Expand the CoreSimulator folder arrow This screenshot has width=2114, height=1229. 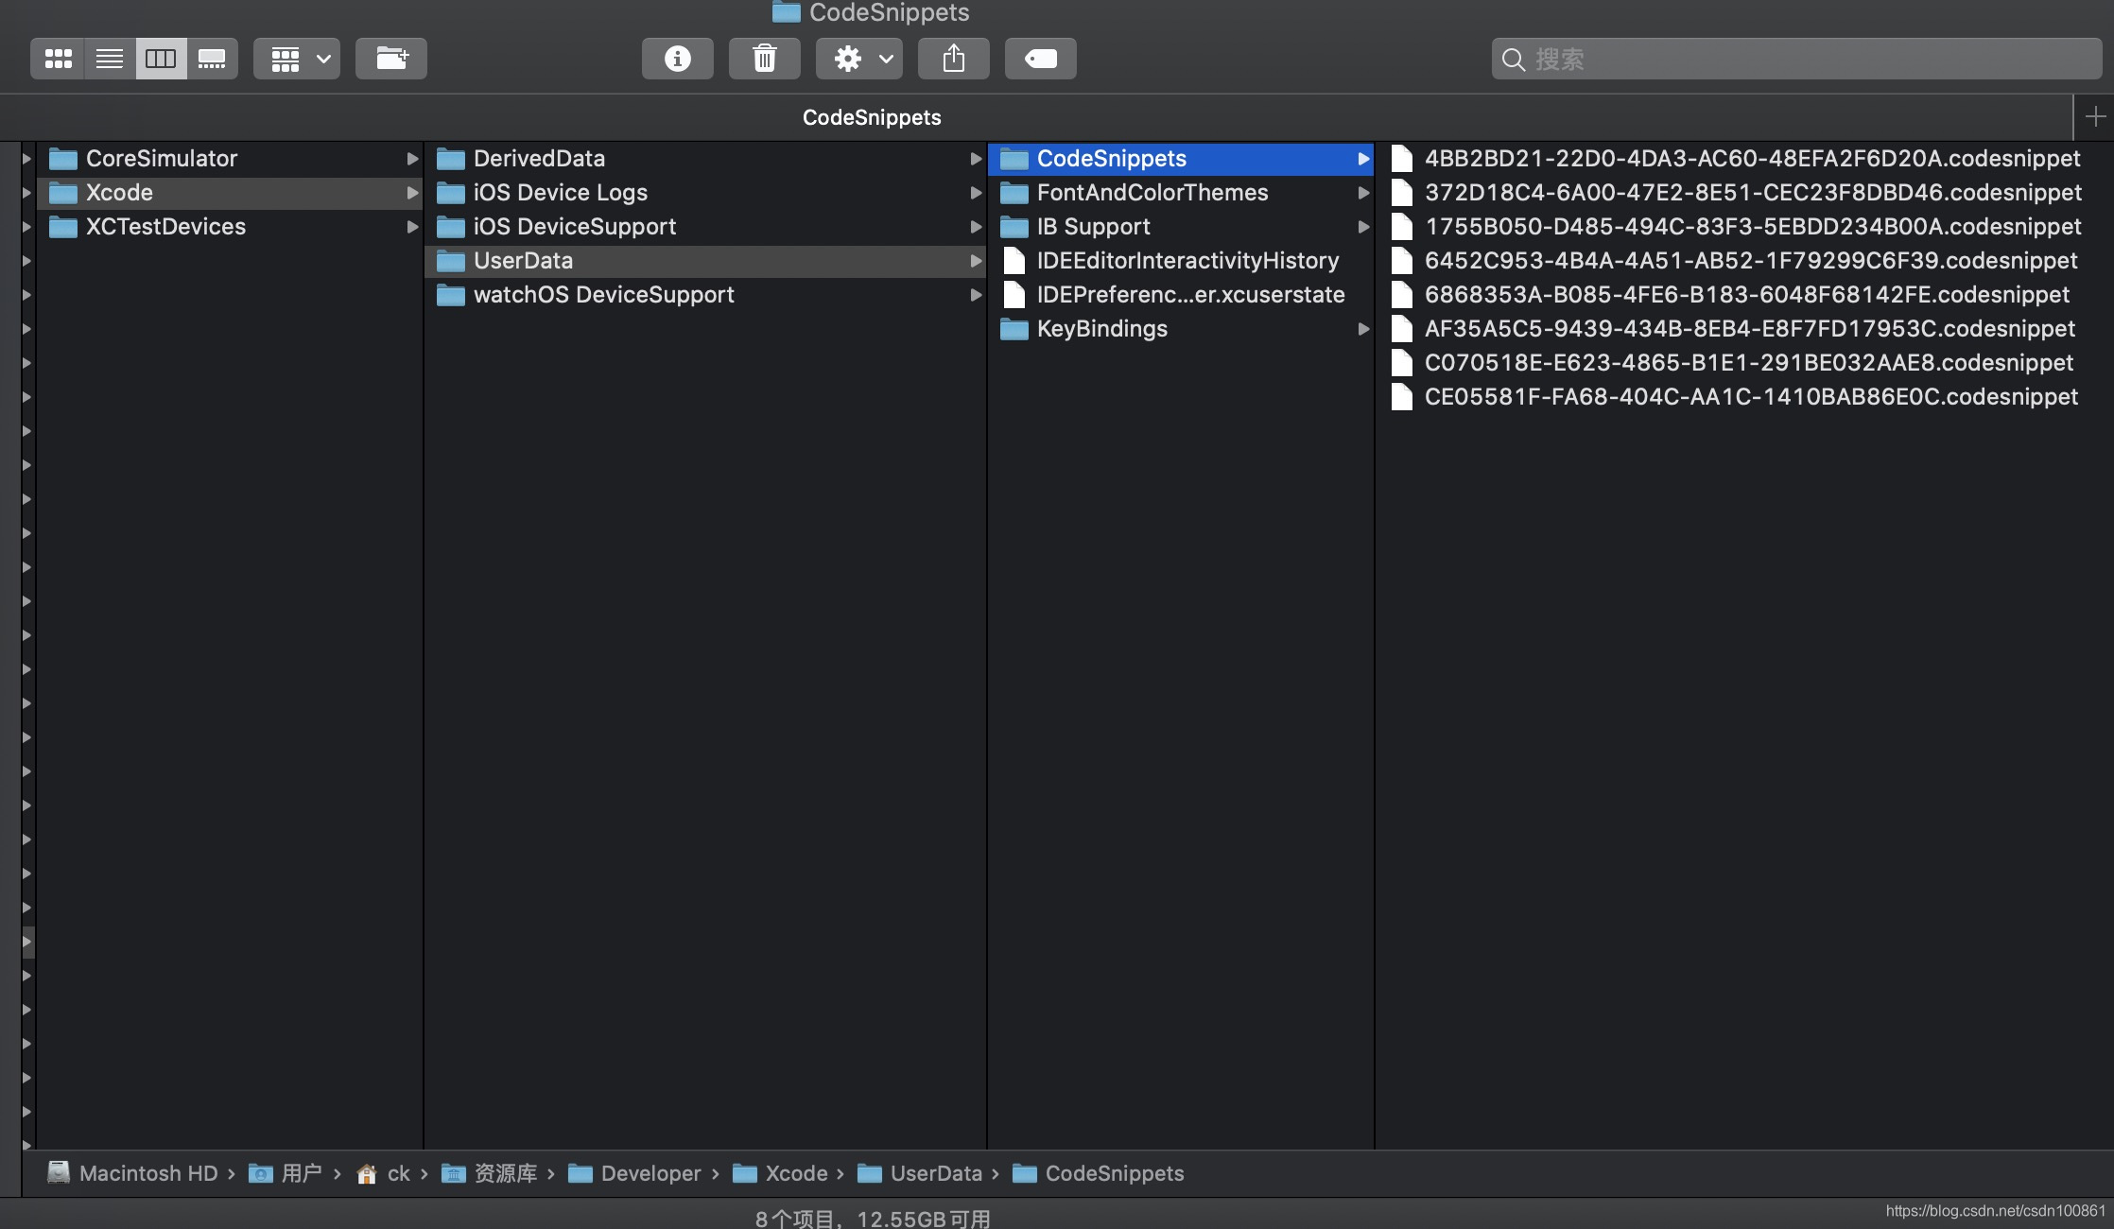(x=412, y=159)
